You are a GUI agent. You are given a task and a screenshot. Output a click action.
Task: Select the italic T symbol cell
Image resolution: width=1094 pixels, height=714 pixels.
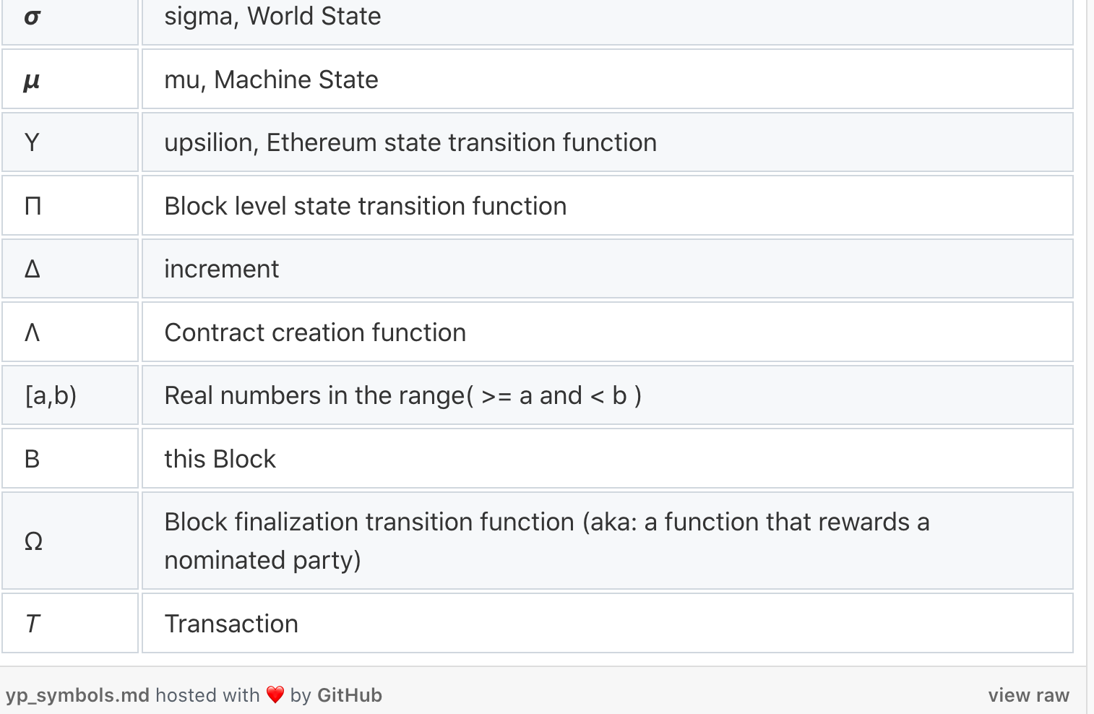click(x=70, y=624)
